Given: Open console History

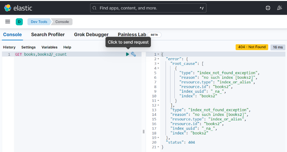Looking at the screenshot, I should pos(9,47).
